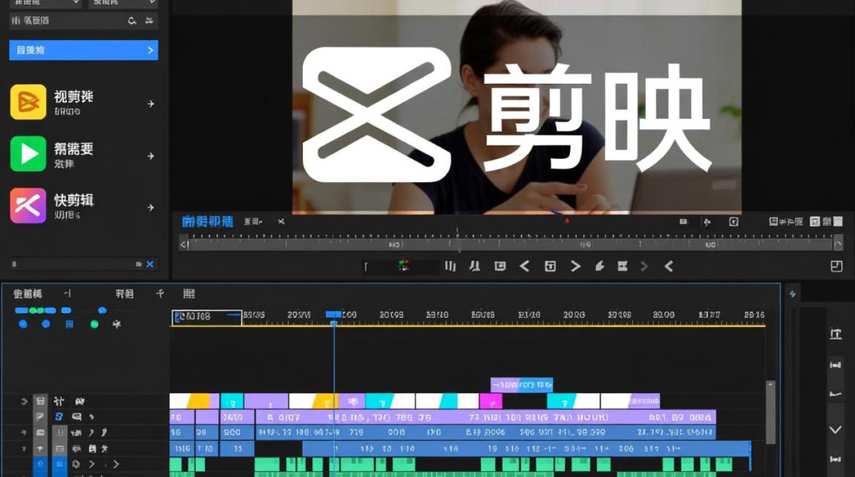Select the magenta clip on the top track
Viewport: 855px width, 477px height.
click(x=490, y=401)
